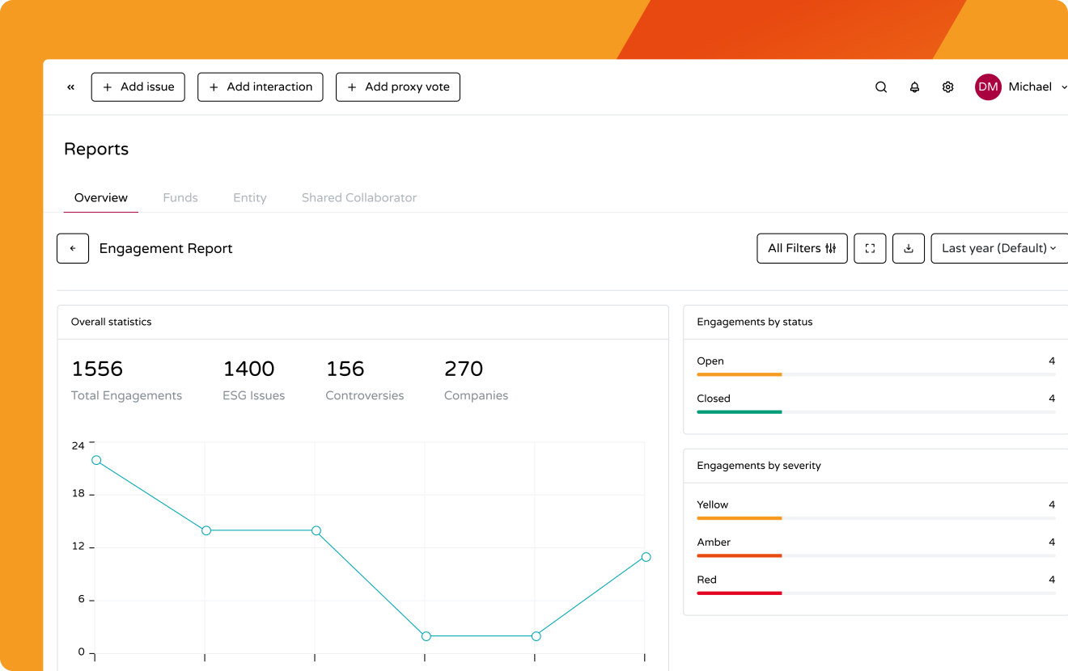
Task: Open notifications bell icon
Action: [914, 87]
